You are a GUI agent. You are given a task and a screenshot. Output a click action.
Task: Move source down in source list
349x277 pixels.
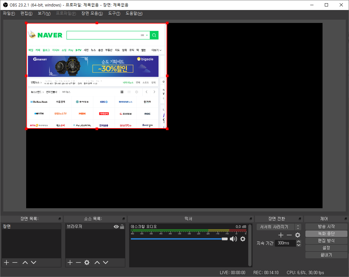[106, 262]
